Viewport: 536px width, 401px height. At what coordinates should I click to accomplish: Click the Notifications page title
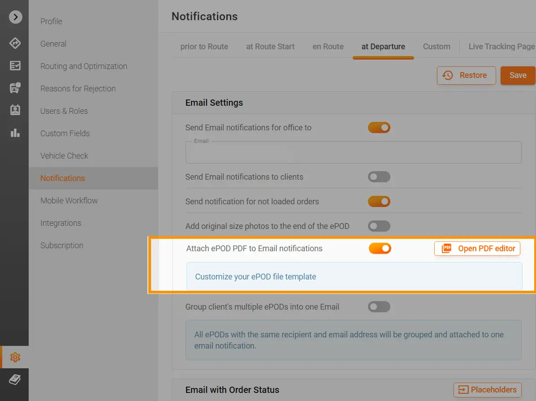pos(204,17)
